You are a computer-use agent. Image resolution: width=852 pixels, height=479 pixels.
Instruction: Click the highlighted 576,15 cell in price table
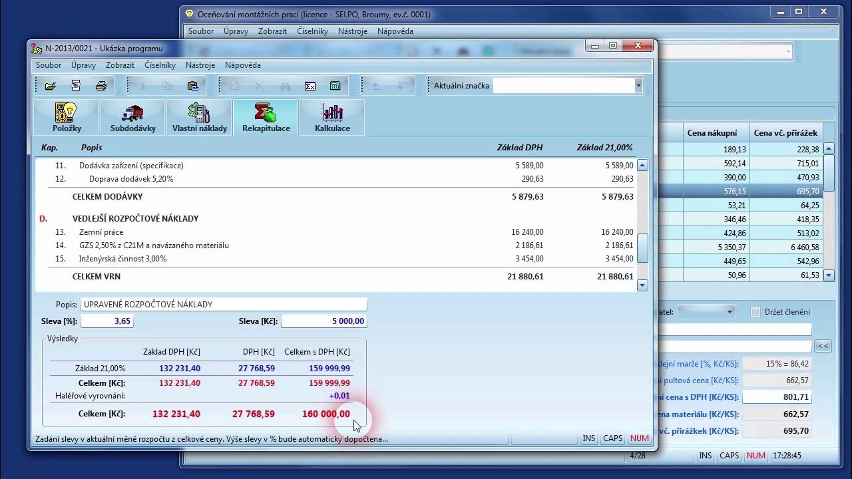[x=716, y=191]
